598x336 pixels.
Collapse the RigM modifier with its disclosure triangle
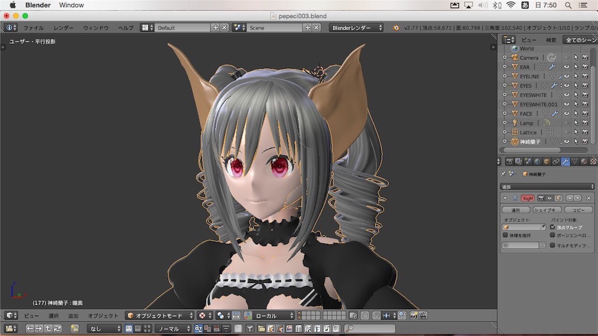point(505,198)
